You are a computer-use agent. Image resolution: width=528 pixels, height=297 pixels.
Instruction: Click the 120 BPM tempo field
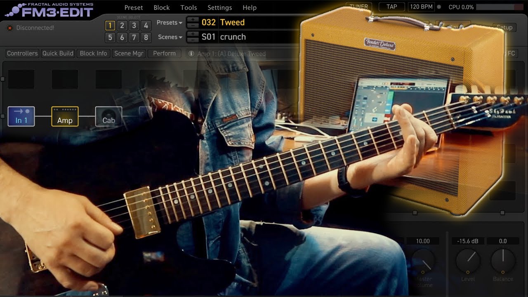tap(421, 7)
